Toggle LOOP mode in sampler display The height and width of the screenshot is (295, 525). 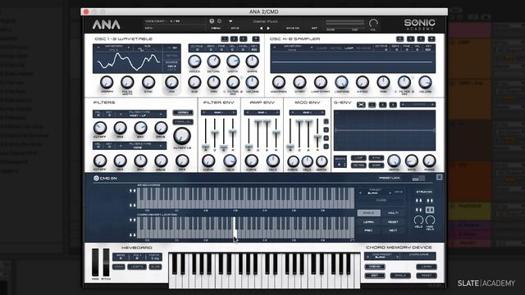click(349, 48)
